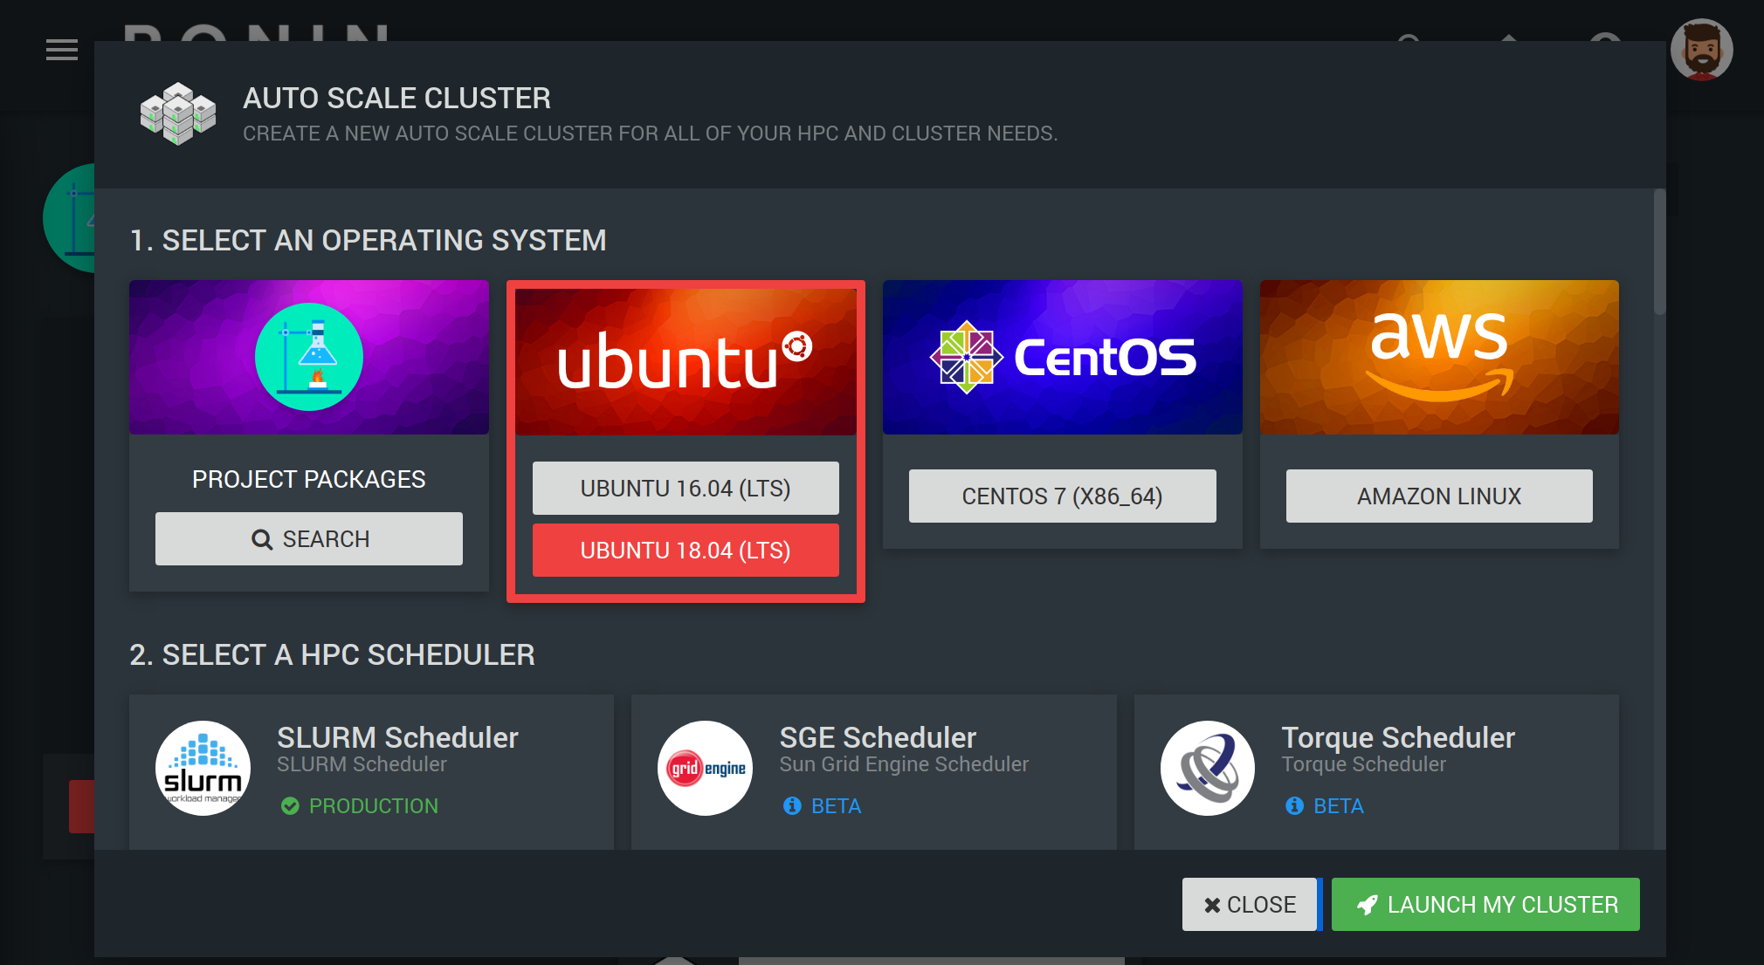Click the SLURM scheduler logo
The width and height of the screenshot is (1764, 965).
203,769
